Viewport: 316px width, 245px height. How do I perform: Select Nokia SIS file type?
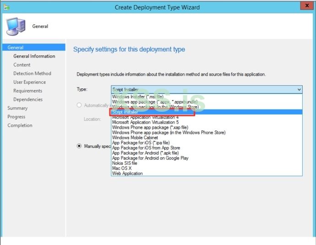(207, 163)
